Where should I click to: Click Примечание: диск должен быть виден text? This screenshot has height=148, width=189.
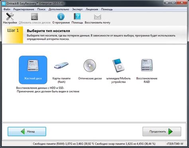tap(48, 92)
